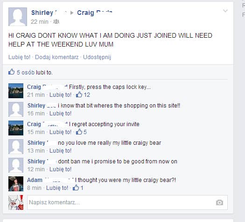The image size is (245, 222).
Task: Click the camera icon in comment box
Action: point(219,202)
